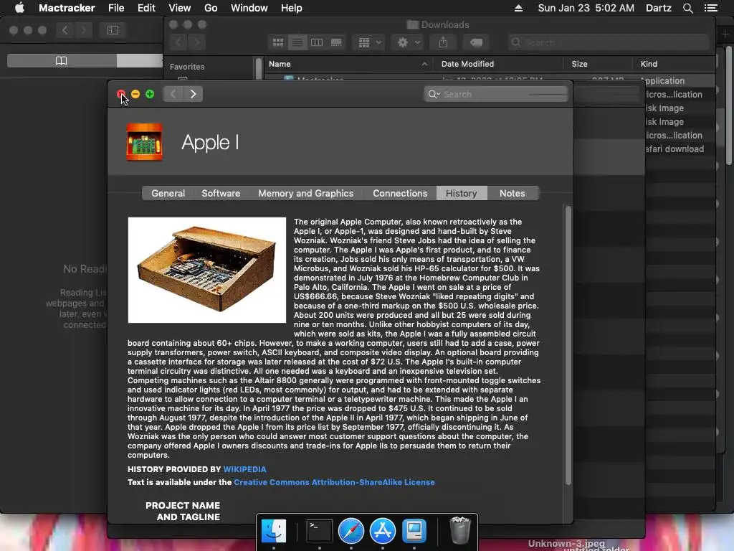Open Finder from the Dock

pyautogui.click(x=274, y=531)
